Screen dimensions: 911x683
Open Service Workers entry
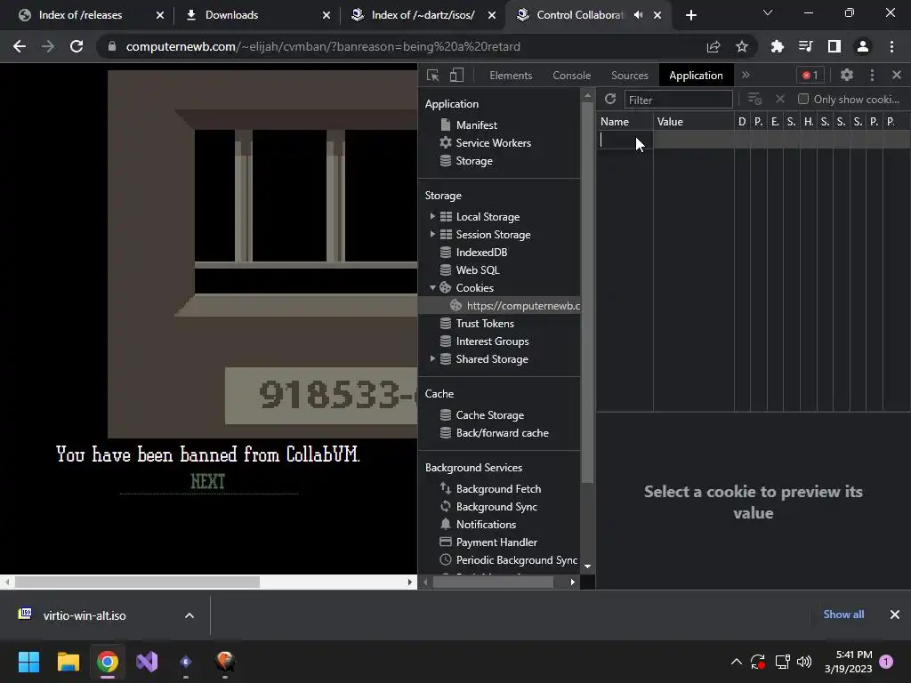click(493, 143)
